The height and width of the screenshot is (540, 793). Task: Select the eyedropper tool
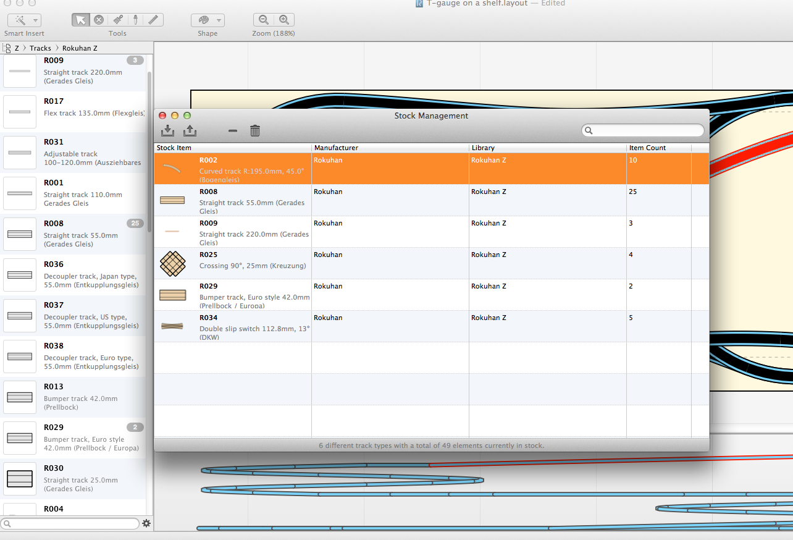coord(135,20)
